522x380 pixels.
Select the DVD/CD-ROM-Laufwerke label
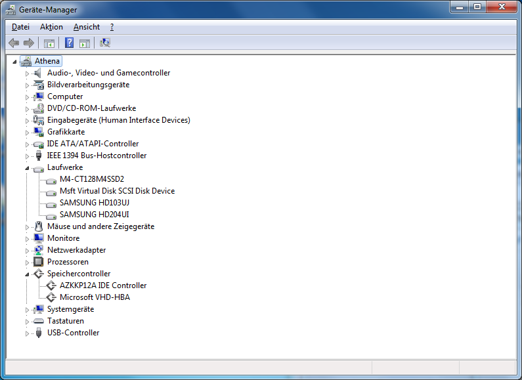point(91,108)
